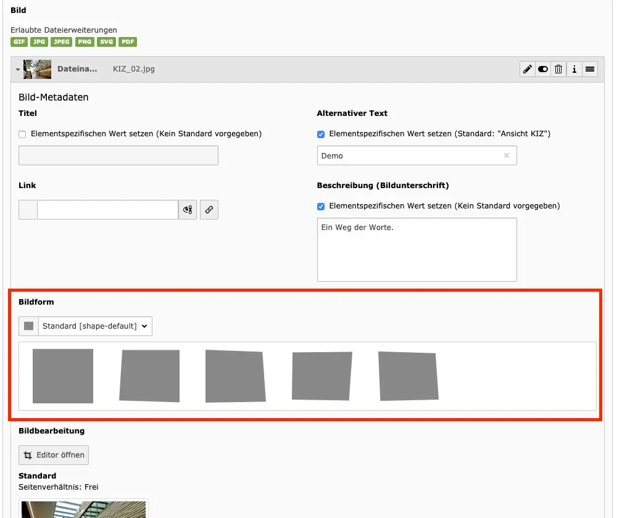The height and width of the screenshot is (518, 622).
Task: Select the last skewed shape preview
Action: [408, 376]
